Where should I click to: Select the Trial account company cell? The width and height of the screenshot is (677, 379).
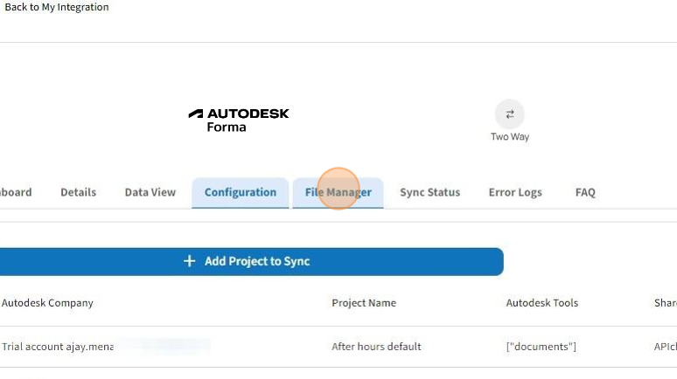coord(58,347)
